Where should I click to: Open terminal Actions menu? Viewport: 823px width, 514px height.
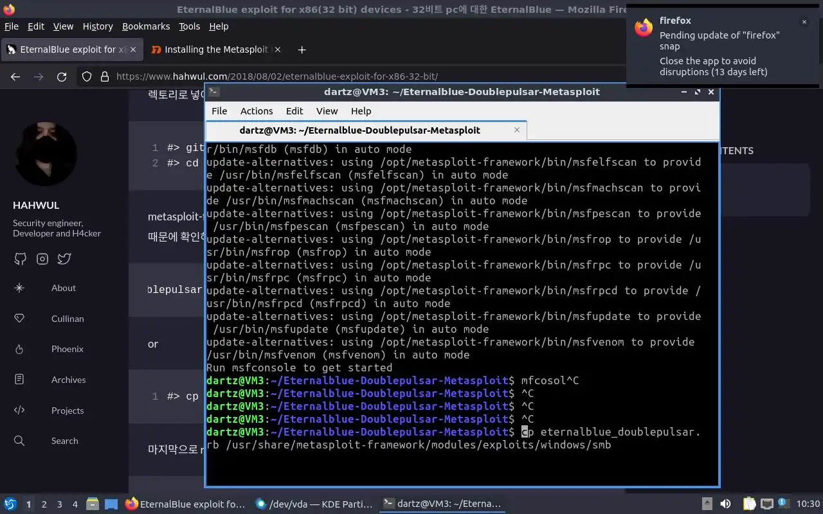pos(257,111)
